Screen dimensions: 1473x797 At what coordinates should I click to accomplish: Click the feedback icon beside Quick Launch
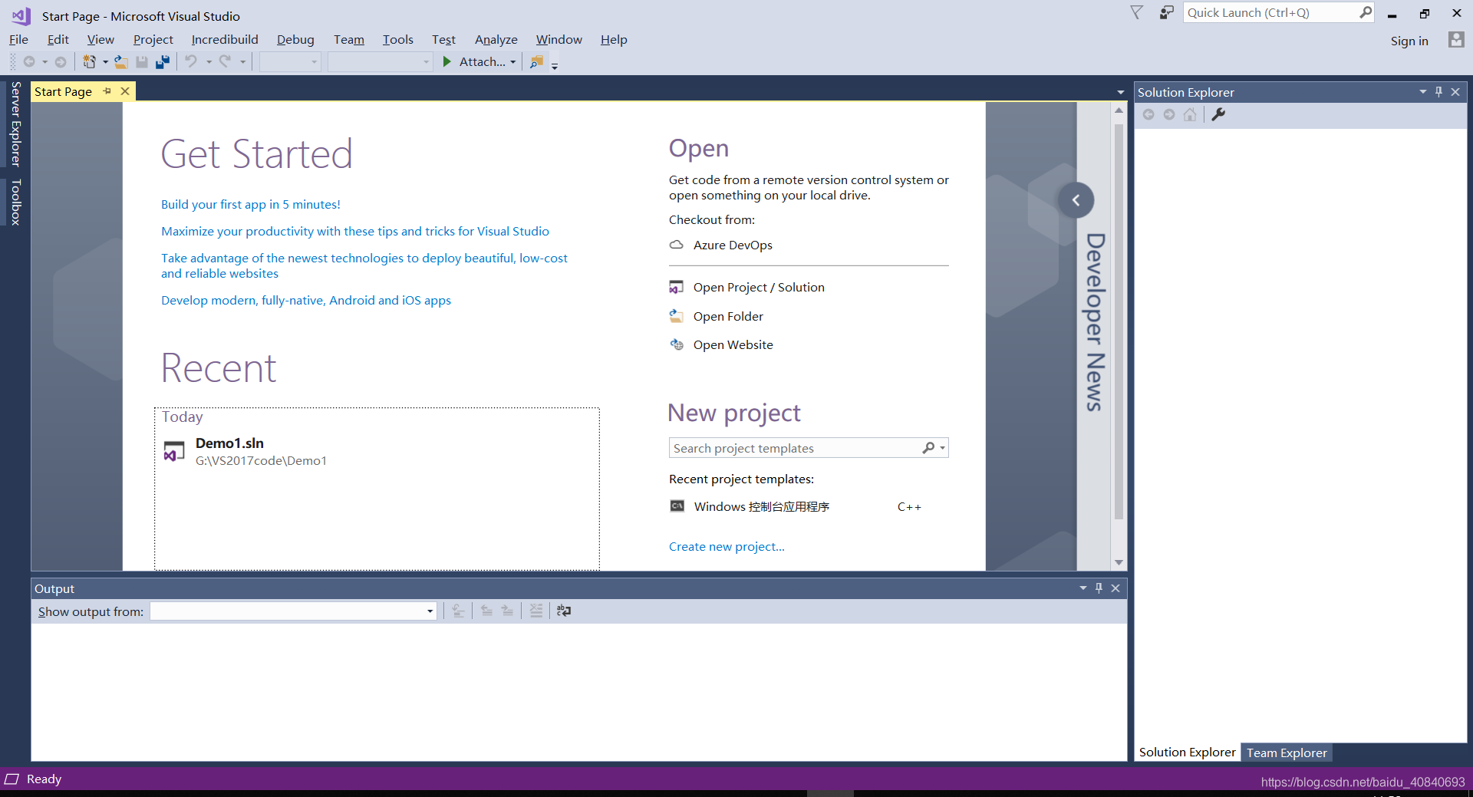1166,12
